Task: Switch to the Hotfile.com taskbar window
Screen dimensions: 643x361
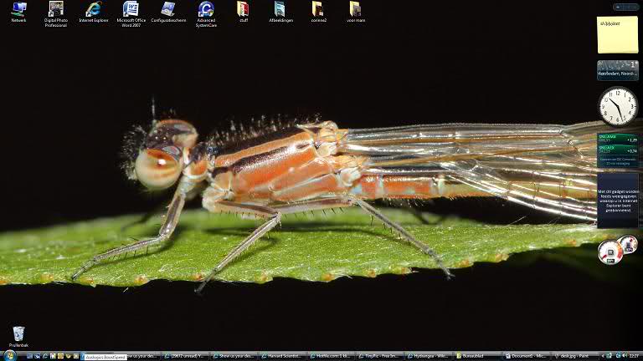Action: [332, 356]
